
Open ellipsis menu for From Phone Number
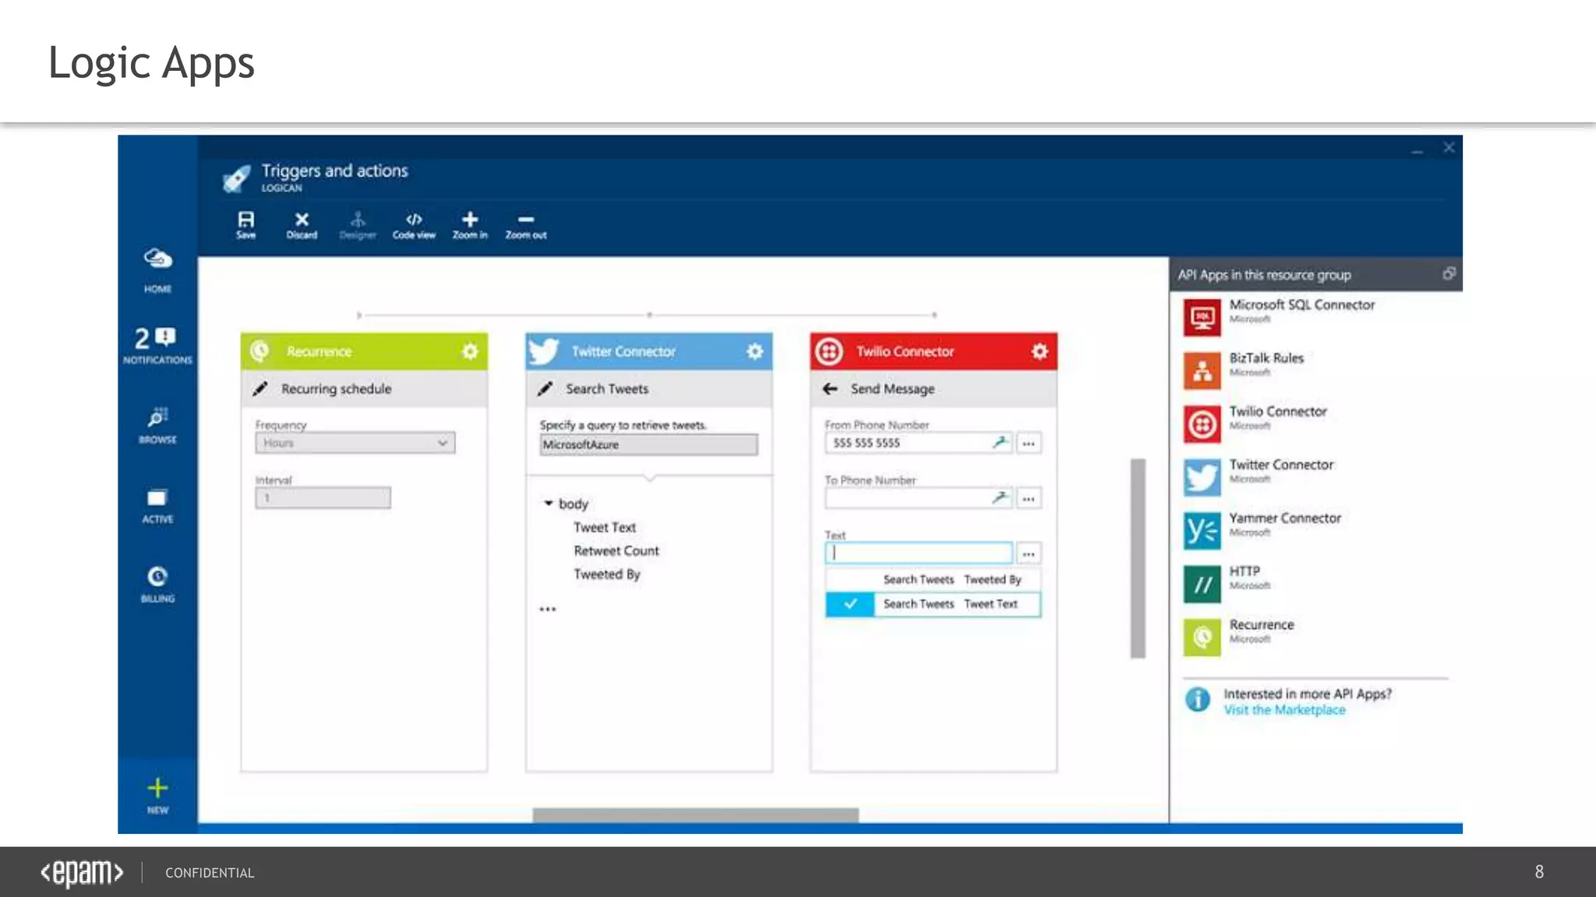tap(1029, 443)
